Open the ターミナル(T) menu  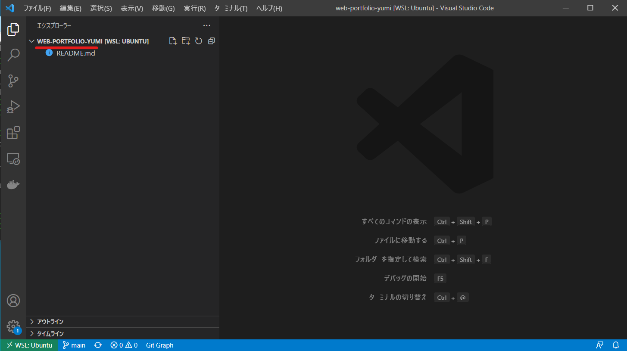pyautogui.click(x=231, y=8)
